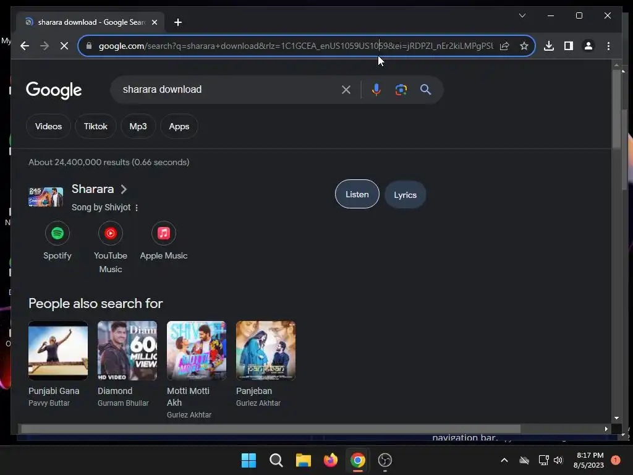633x475 pixels.
Task: Go to the Google home logo
Action: click(x=54, y=90)
